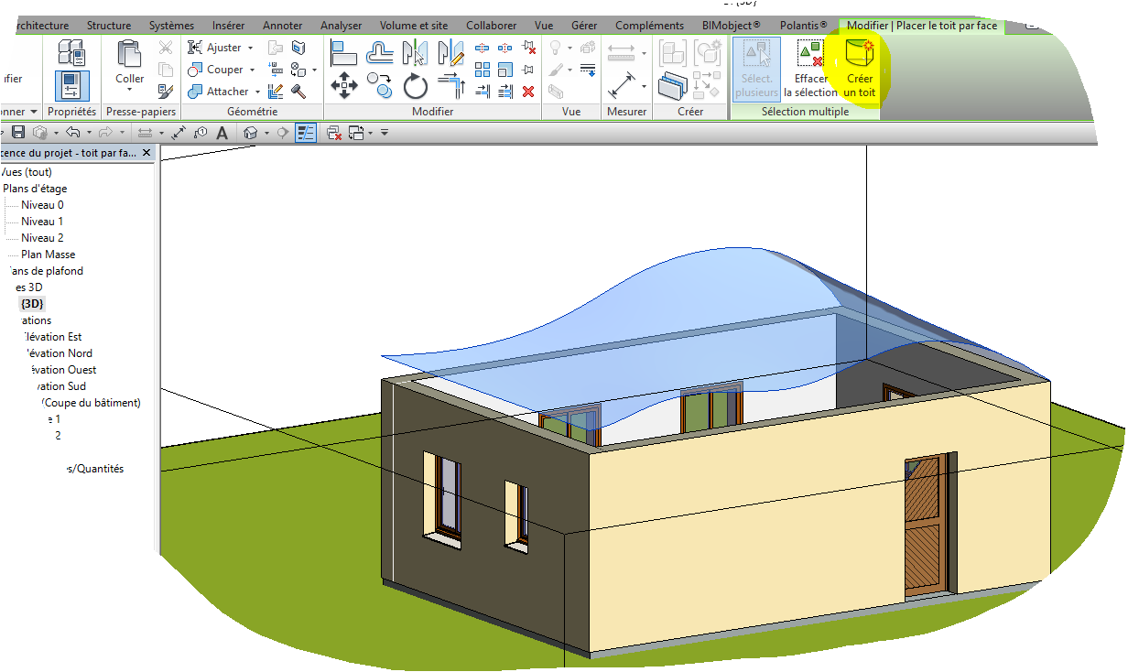Click the Save icon in quick access toolbar

click(x=17, y=133)
